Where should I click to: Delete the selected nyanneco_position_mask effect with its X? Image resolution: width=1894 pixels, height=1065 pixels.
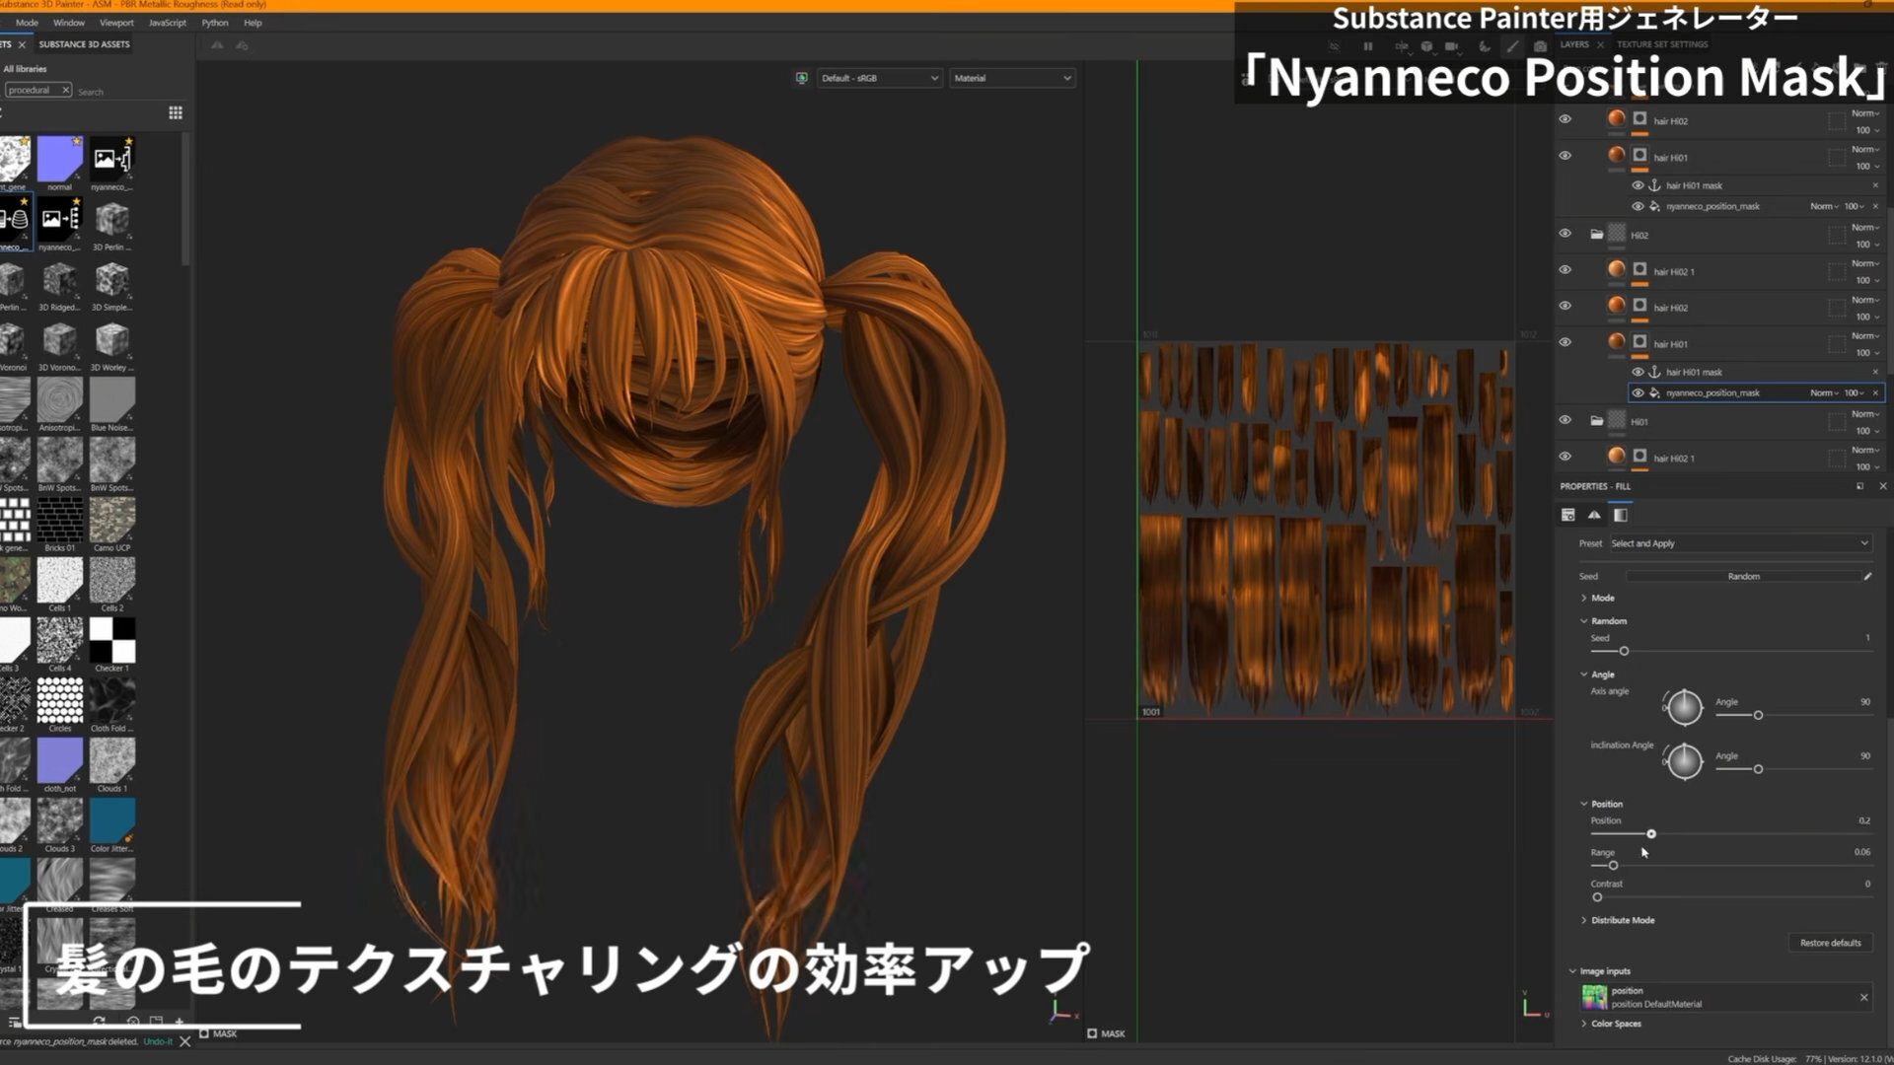point(1875,392)
